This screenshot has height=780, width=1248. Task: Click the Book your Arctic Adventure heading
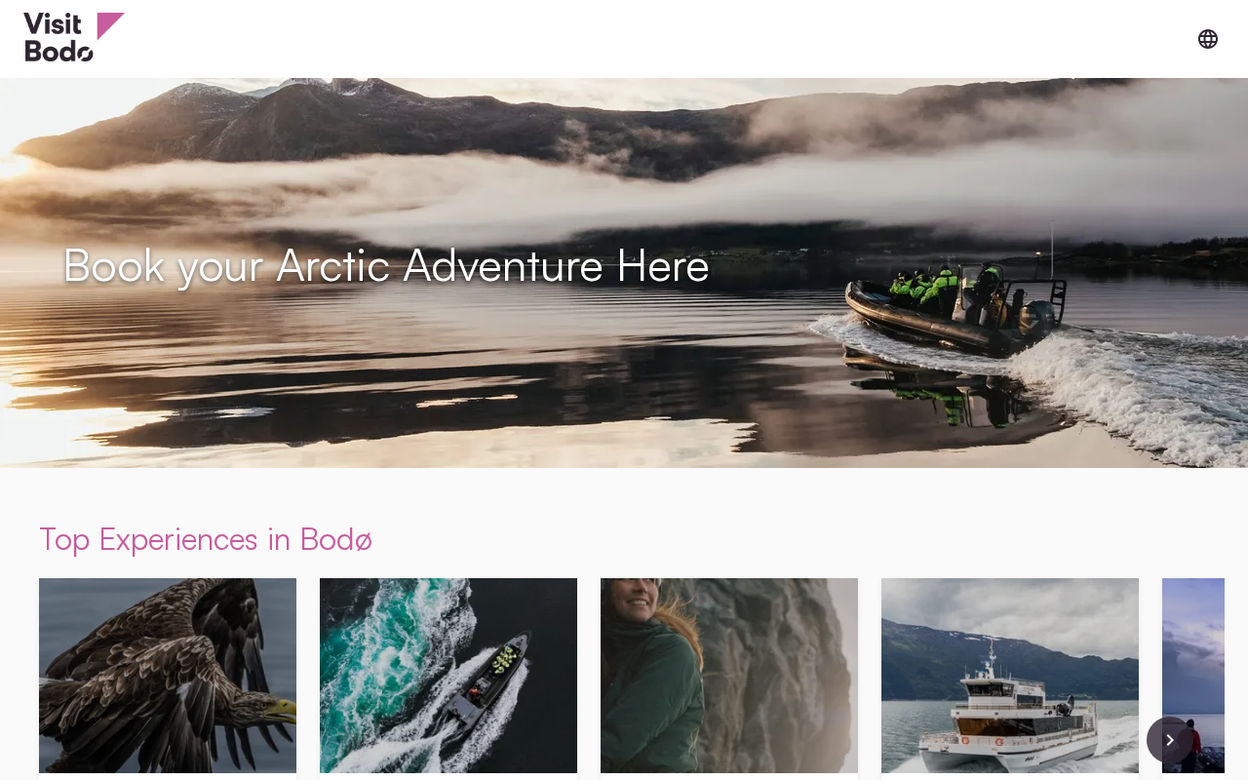[x=386, y=265]
